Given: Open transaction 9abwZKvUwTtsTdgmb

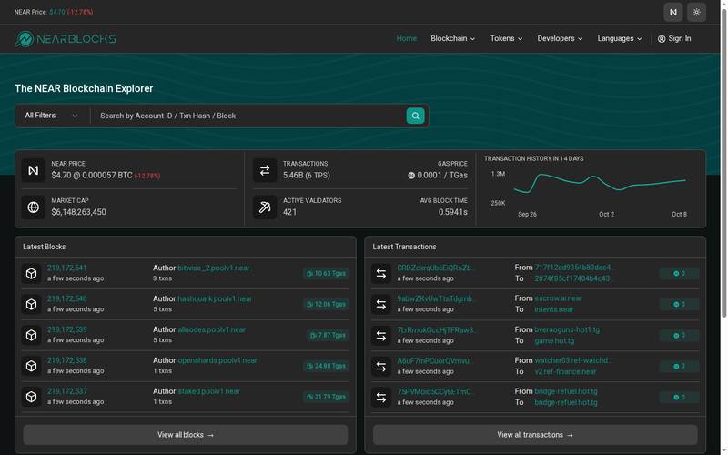Looking at the screenshot, I should tap(437, 298).
